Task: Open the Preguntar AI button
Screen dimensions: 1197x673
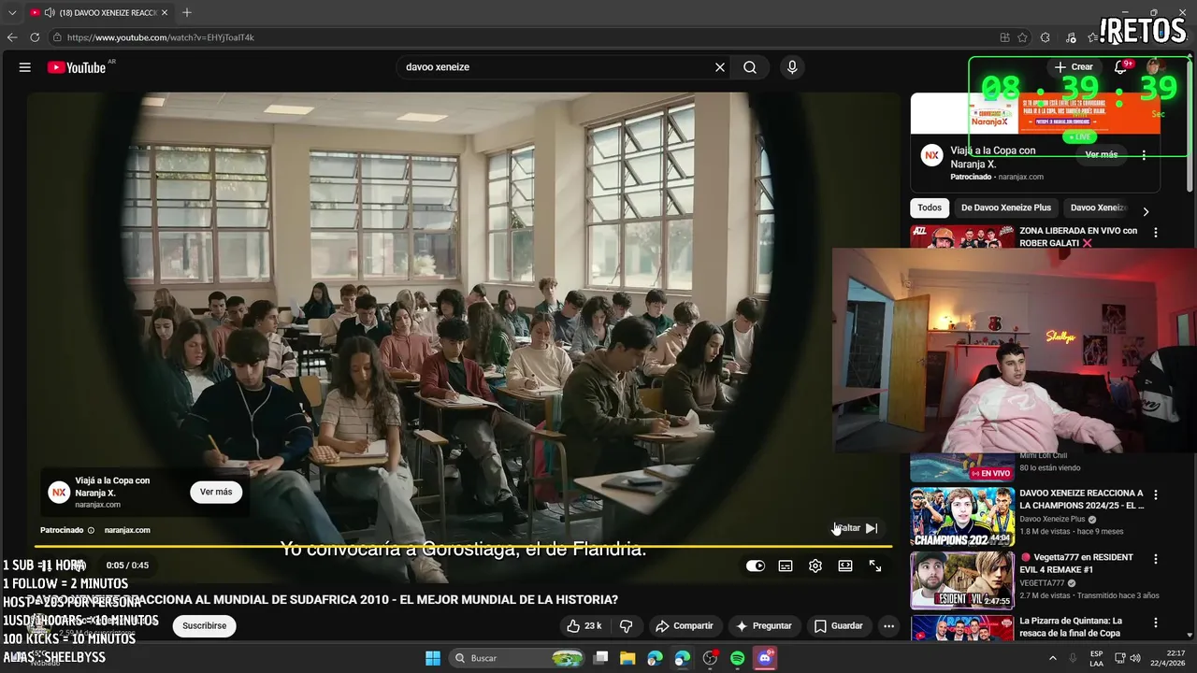Action: coord(764,625)
